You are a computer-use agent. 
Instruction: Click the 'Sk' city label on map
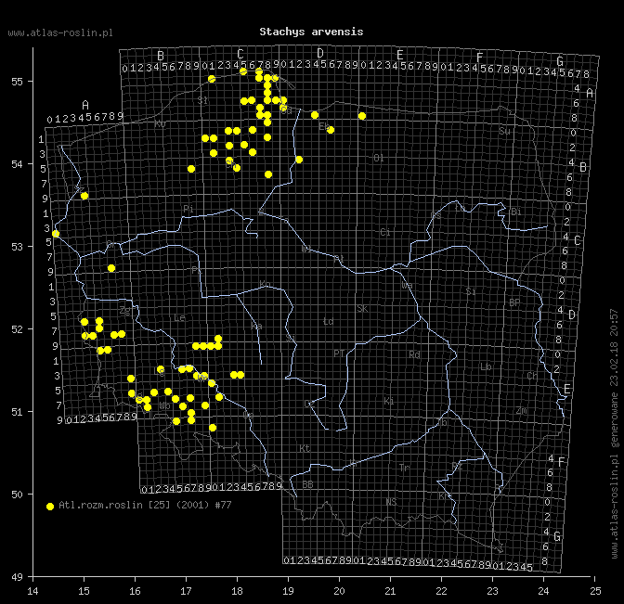coord(362,309)
